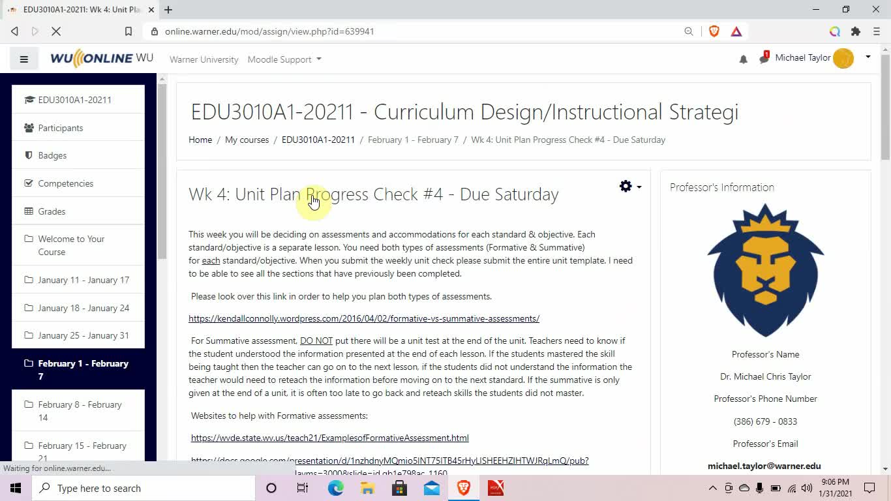The height and width of the screenshot is (501, 891).
Task: Open the Extensions puzzle piece menu
Action: click(x=856, y=31)
